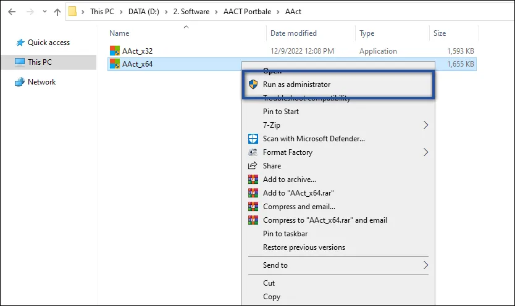Click the Share icon in context menu
Viewport: 515px width, 306px height.
coord(253,166)
